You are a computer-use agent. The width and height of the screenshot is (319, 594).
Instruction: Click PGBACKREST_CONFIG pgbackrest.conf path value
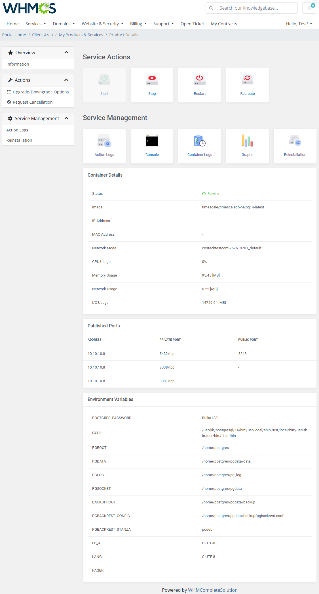(243, 516)
